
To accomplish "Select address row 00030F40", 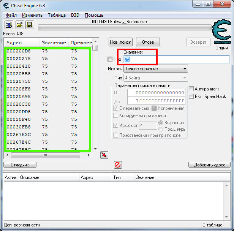I will point(48,119).
